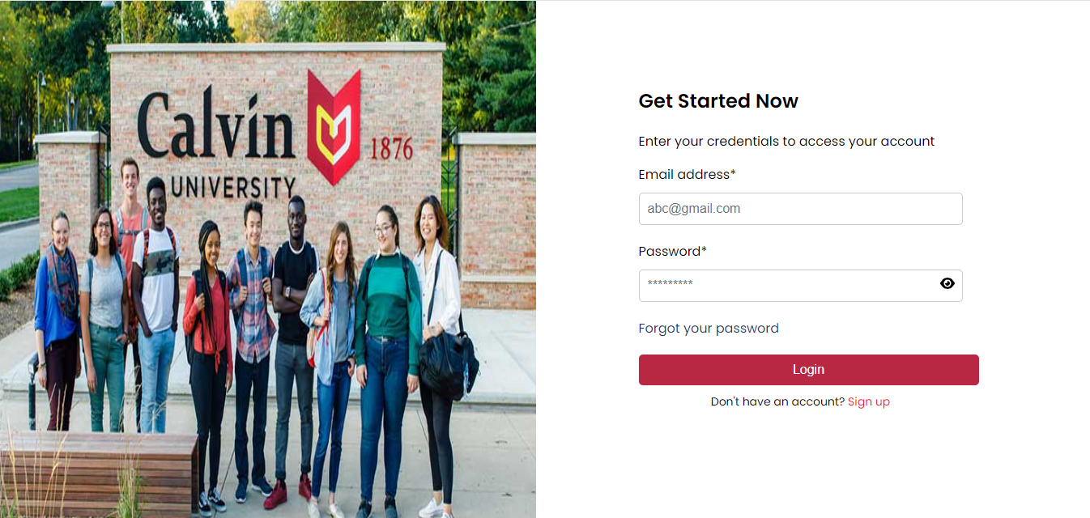The width and height of the screenshot is (1090, 518).
Task: Focus the Email address input field
Action: click(x=800, y=209)
